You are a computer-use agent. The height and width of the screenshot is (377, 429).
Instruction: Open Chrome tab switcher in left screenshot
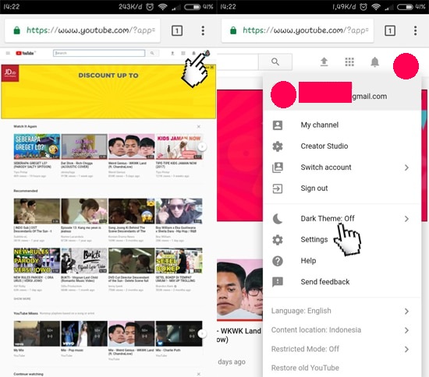(x=177, y=30)
